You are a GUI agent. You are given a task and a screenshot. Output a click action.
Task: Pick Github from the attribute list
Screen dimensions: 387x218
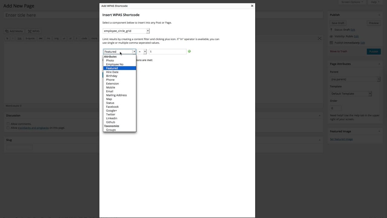[x=120, y=122]
